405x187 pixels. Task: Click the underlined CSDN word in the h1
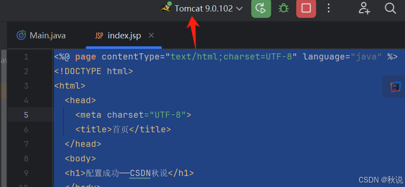[x=140, y=173]
